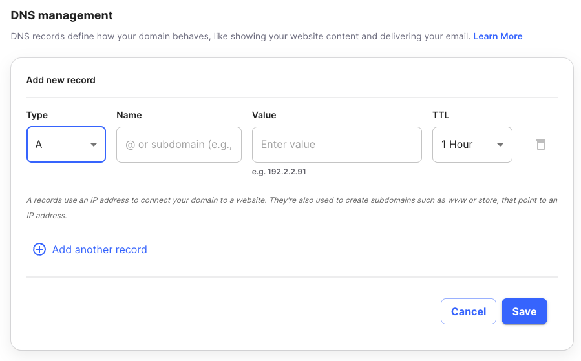The image size is (581, 361).
Task: Click the plus circle icon to add a record
Action: pyautogui.click(x=39, y=250)
